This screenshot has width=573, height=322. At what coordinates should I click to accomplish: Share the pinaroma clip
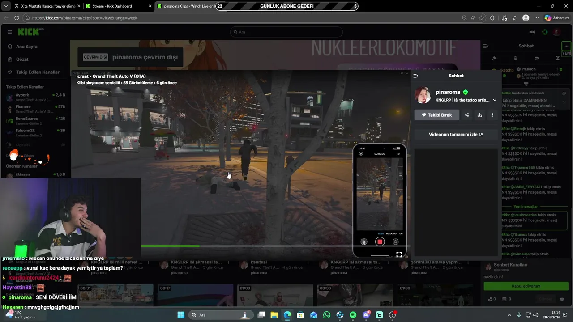[467, 115]
